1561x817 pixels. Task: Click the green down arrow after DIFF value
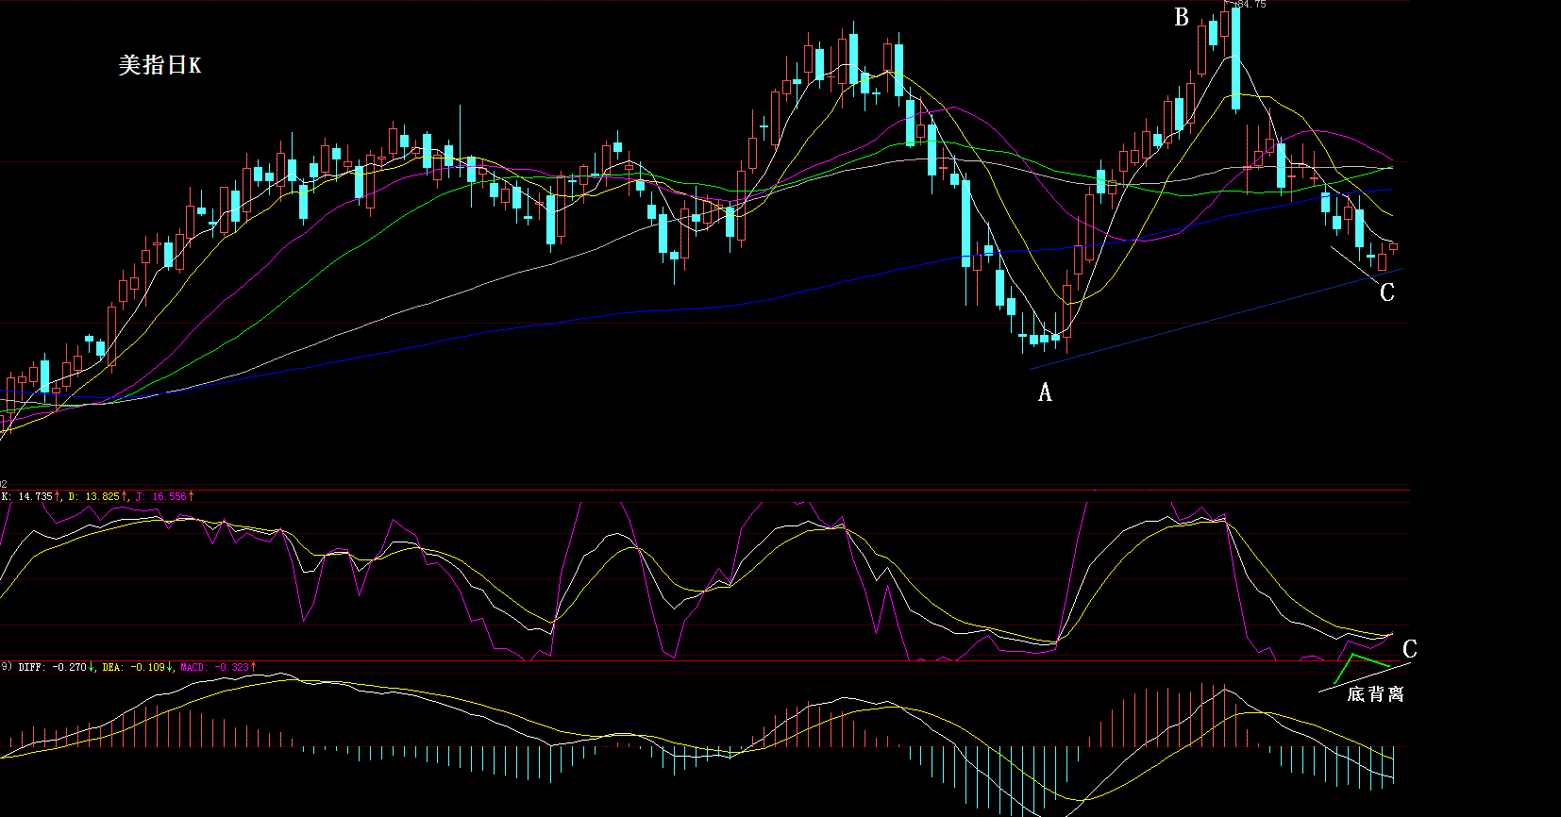92,667
